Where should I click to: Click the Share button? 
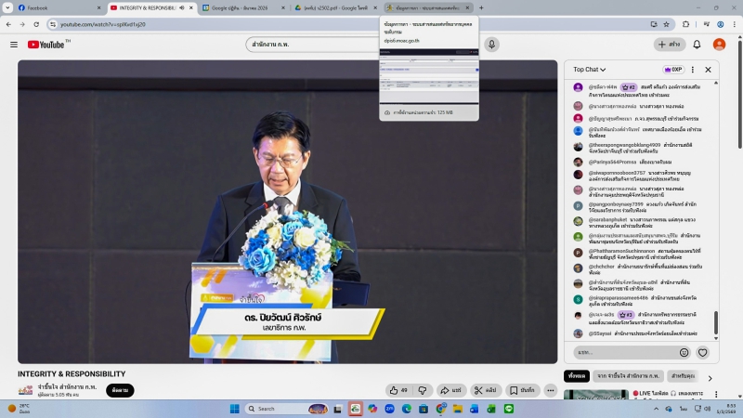pyautogui.click(x=451, y=390)
